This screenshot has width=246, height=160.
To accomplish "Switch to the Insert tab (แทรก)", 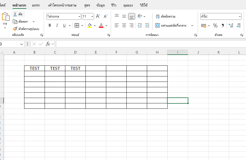I will (x=36, y=5).
